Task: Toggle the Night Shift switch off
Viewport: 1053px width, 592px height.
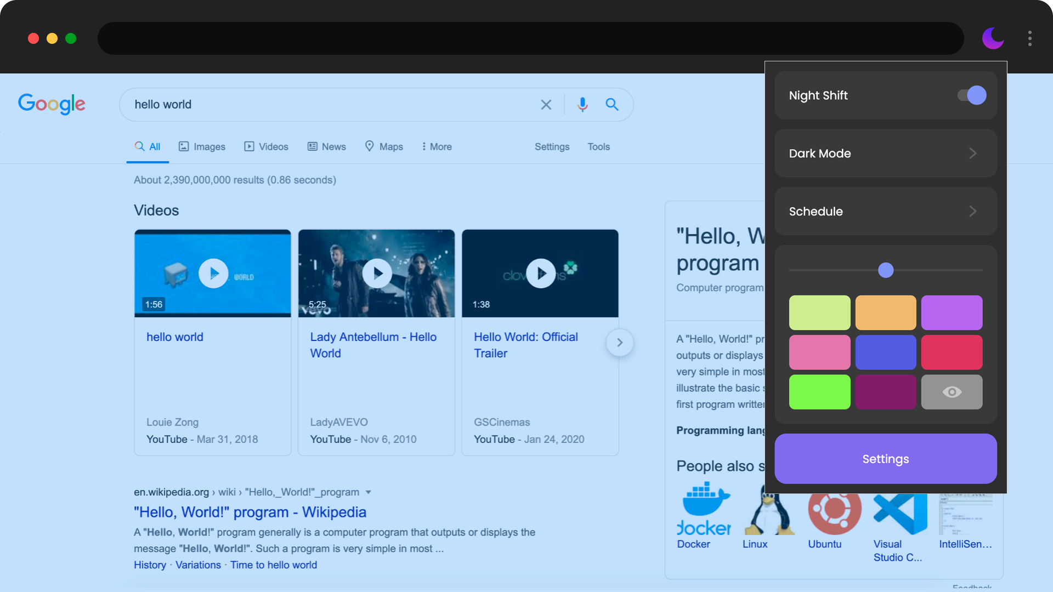Action: [972, 95]
